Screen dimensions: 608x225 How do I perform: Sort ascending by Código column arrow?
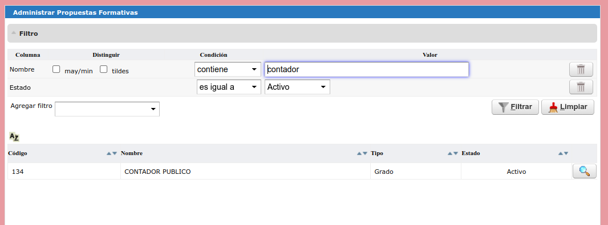(109, 153)
